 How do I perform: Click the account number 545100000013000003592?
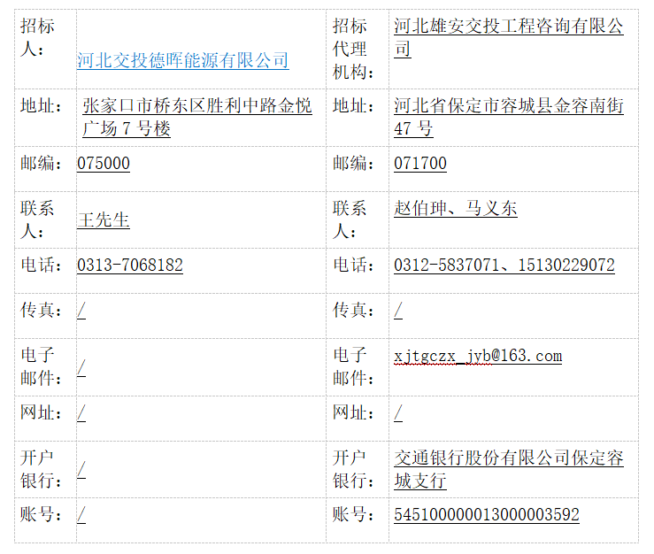(487, 515)
